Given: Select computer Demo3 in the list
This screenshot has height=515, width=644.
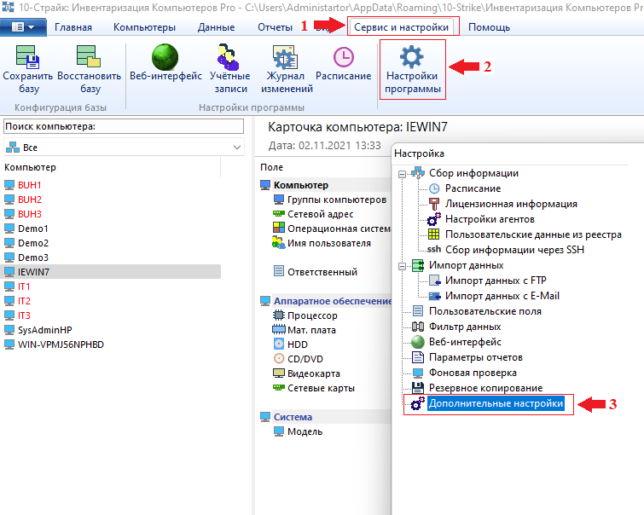Looking at the screenshot, I should tap(33, 257).
